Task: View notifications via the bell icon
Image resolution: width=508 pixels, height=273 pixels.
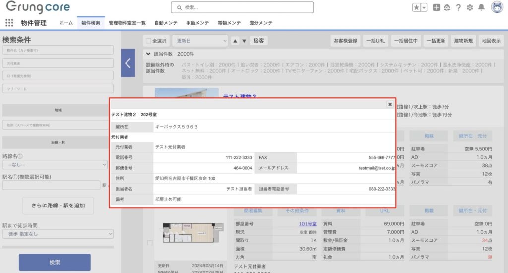Action: [481, 7]
